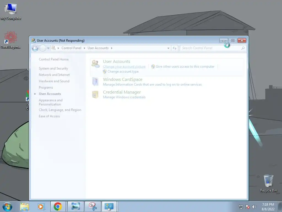The width and height of the screenshot is (282, 212).
Task: Click the volume speaker tray icon
Action: pos(254,207)
